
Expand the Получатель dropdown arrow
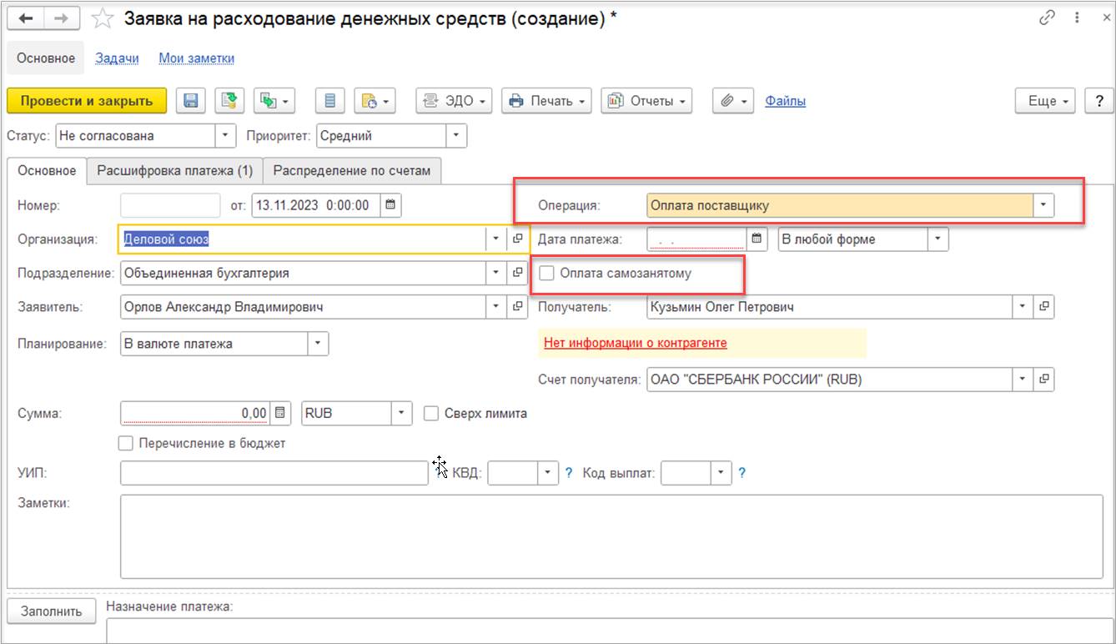pyautogui.click(x=1023, y=307)
